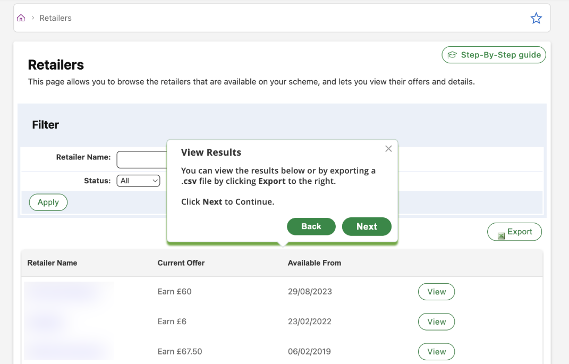Apply the retailer filter
Viewport: 569px width, 364px height.
[48, 202]
